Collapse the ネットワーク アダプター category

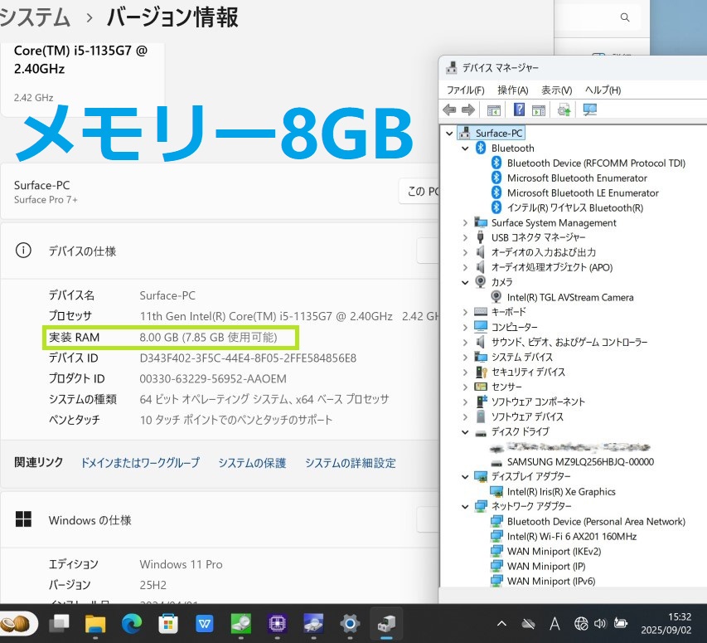coord(465,506)
